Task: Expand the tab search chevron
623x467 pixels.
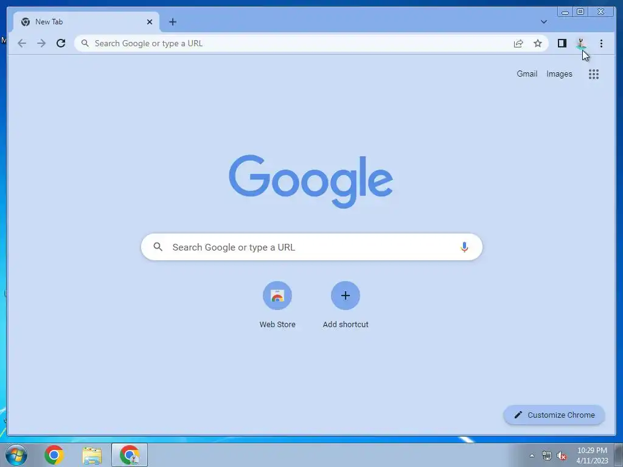Action: click(x=543, y=22)
